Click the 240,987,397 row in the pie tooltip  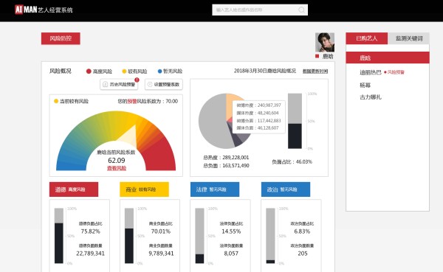click(x=259, y=105)
